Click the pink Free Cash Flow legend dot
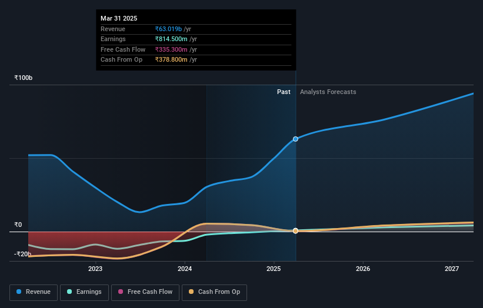The image size is (483, 308). tap(121, 292)
